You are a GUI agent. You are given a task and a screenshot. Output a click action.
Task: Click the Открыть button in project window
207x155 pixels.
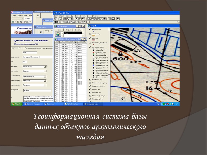coord(68,30)
